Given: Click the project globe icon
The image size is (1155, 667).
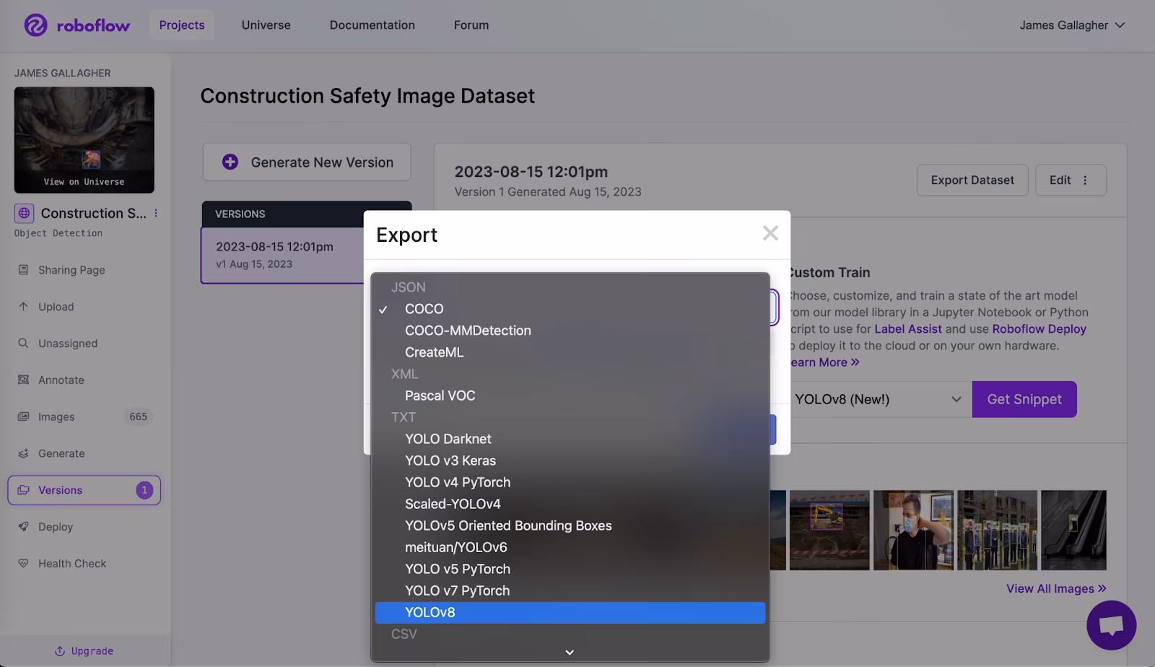Looking at the screenshot, I should (24, 213).
